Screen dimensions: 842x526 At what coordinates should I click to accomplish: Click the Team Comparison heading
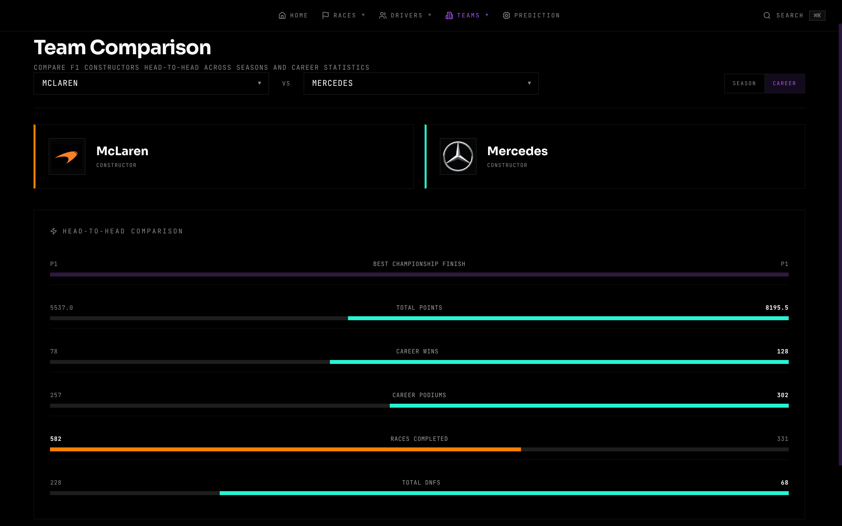[122, 47]
